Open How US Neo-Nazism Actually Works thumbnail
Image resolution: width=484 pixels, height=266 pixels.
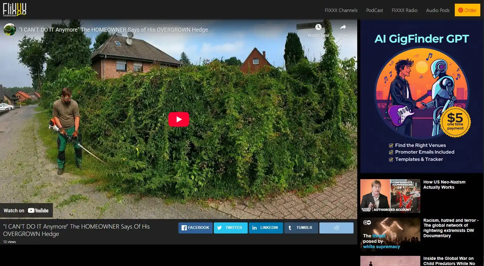(390, 196)
